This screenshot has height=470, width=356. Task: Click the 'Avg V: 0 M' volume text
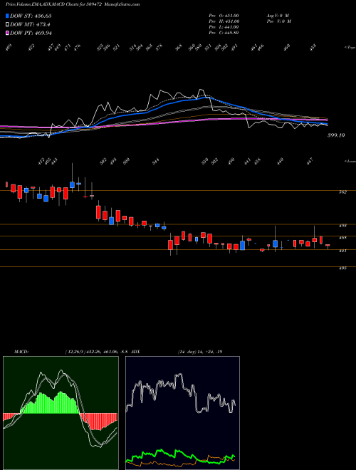pyautogui.click(x=277, y=16)
